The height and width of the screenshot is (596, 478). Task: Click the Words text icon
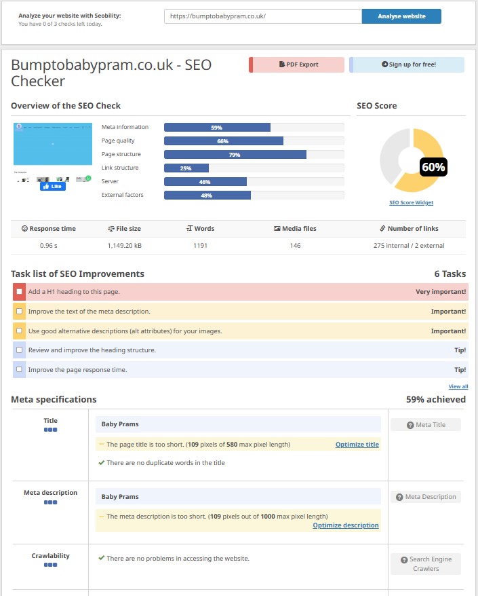189,229
